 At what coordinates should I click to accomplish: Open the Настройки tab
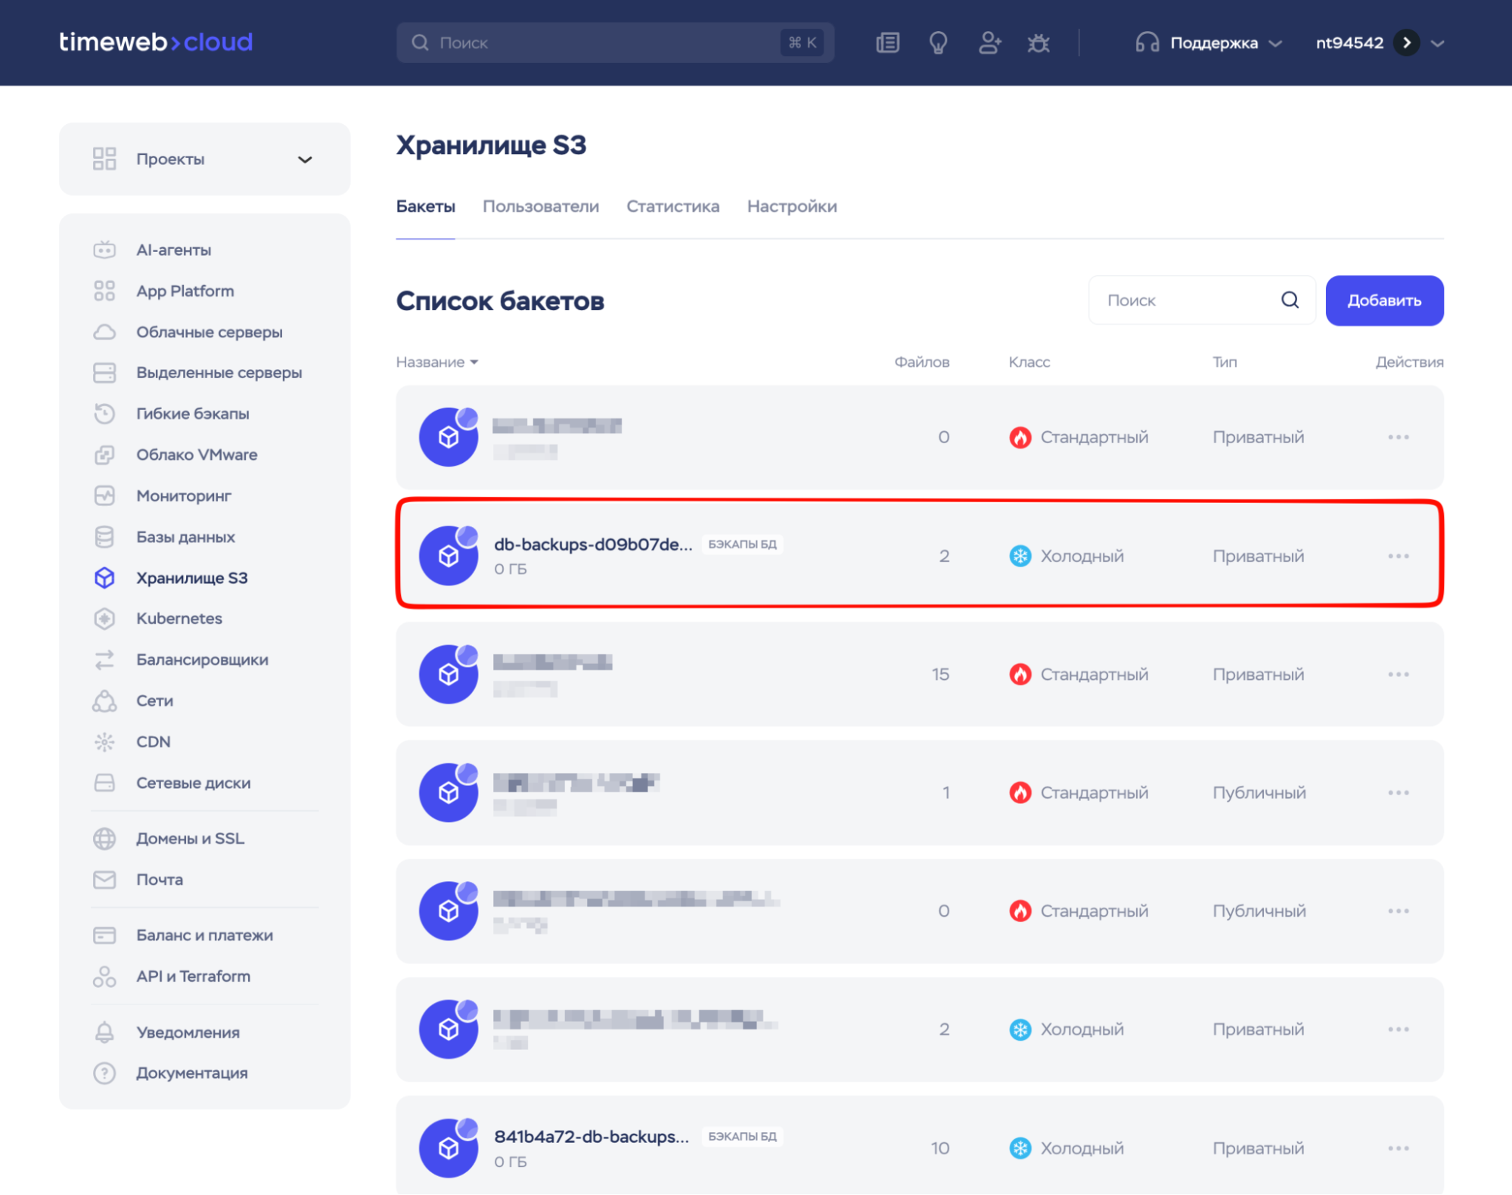coord(791,206)
